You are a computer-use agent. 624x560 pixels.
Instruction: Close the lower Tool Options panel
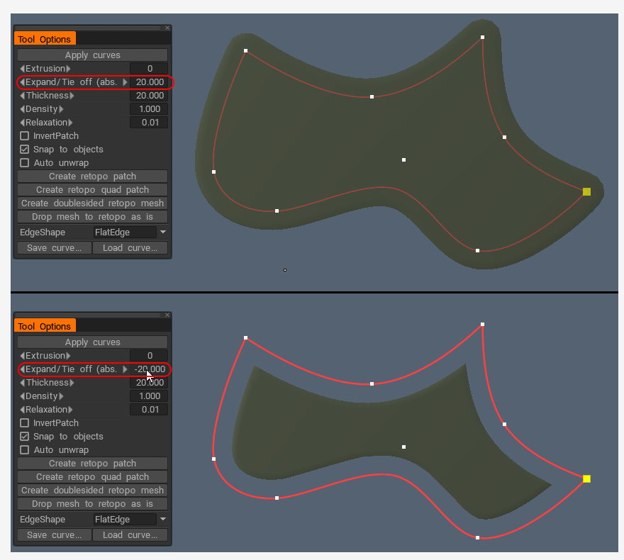click(167, 315)
